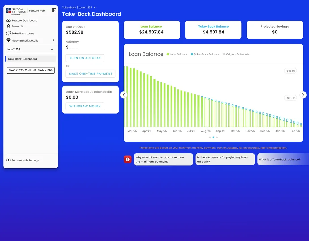The width and height of the screenshot is (309, 241).
Task: Open the red chat assistant icon
Action: (x=128, y=159)
